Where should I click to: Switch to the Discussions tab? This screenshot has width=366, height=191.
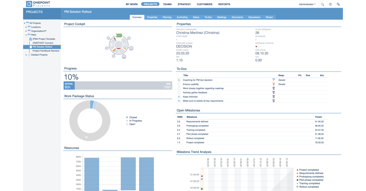pyautogui.click(x=254, y=17)
